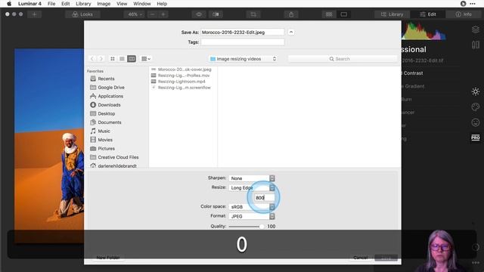The width and height of the screenshot is (484, 272).
Task: Select the Crop tool icon
Action: pos(253,14)
